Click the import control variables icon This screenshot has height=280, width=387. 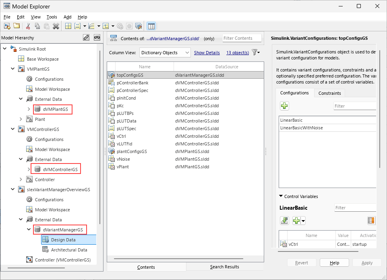coord(285,221)
